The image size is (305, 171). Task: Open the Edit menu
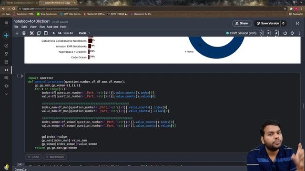24,27
